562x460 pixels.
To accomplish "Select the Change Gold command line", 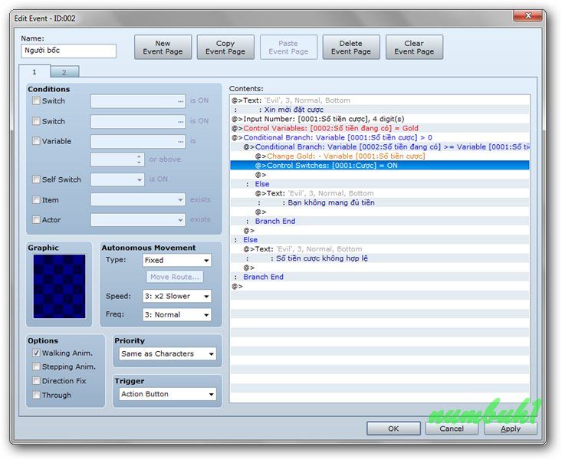I will [x=380, y=156].
